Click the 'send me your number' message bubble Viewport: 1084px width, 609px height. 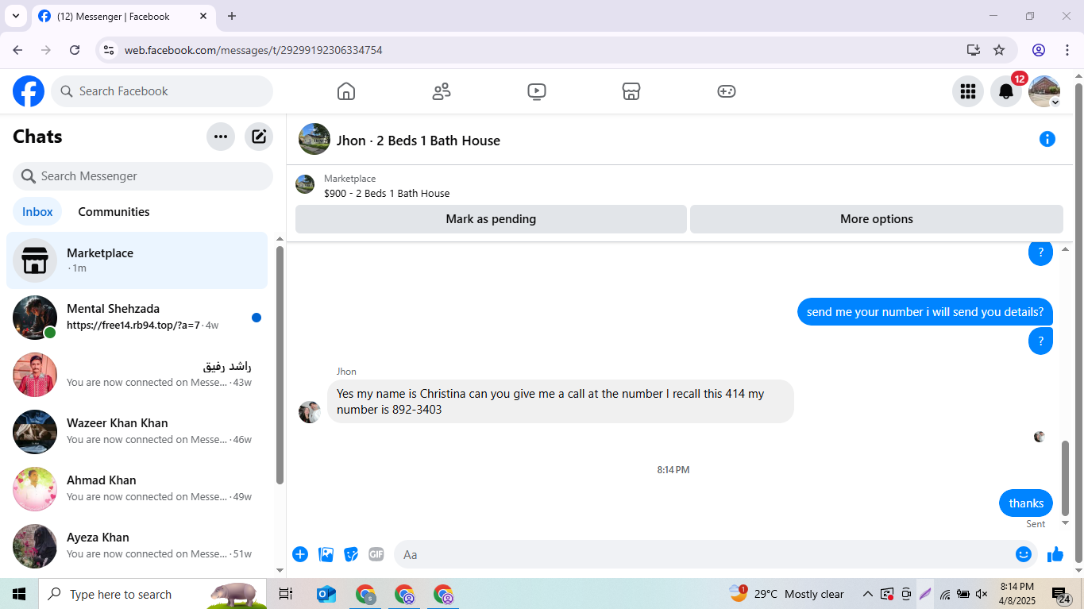(x=925, y=312)
